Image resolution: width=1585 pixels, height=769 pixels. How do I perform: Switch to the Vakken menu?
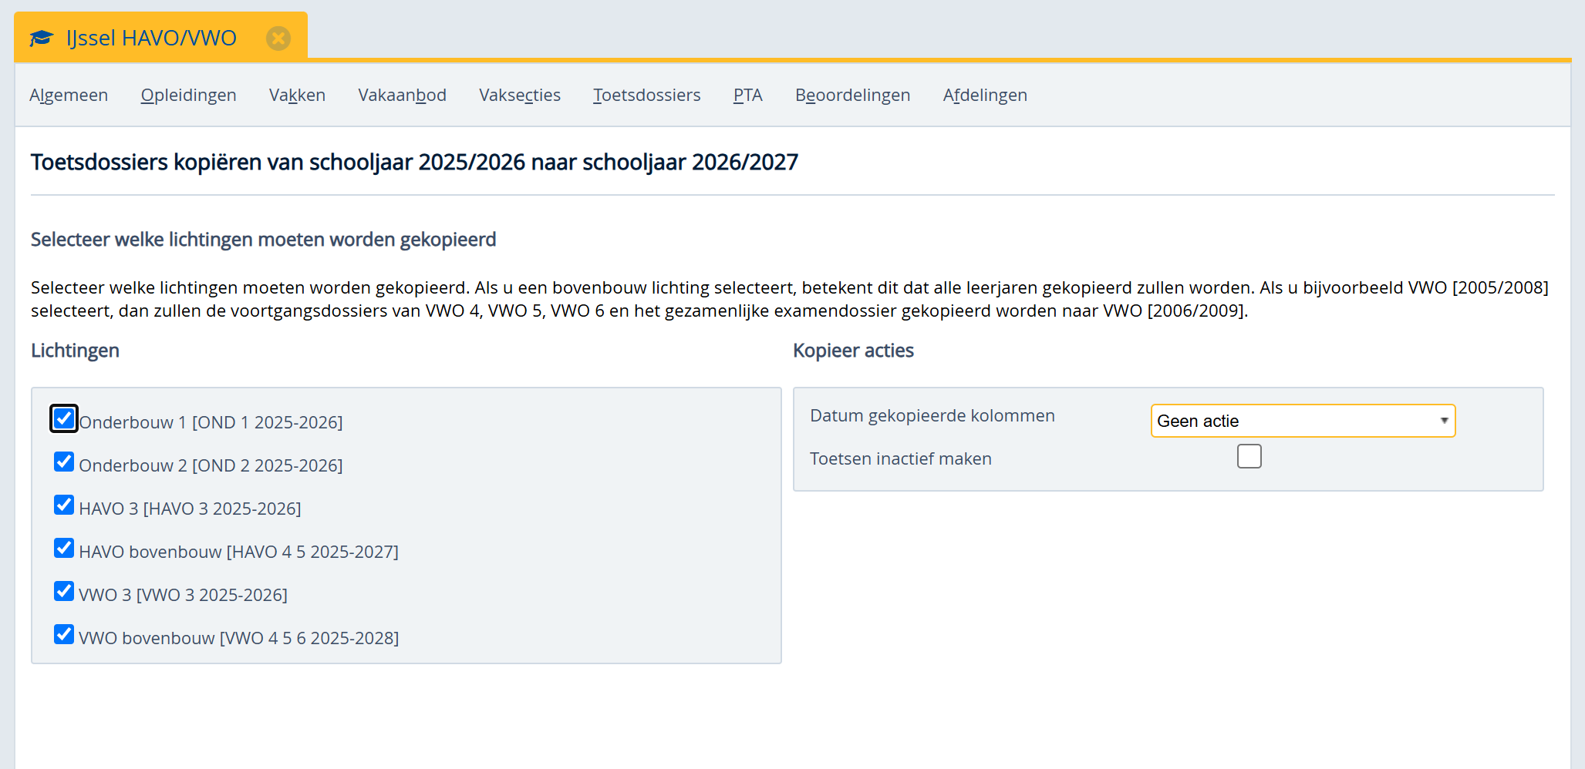click(297, 95)
